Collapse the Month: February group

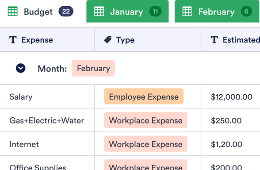[x=20, y=68]
